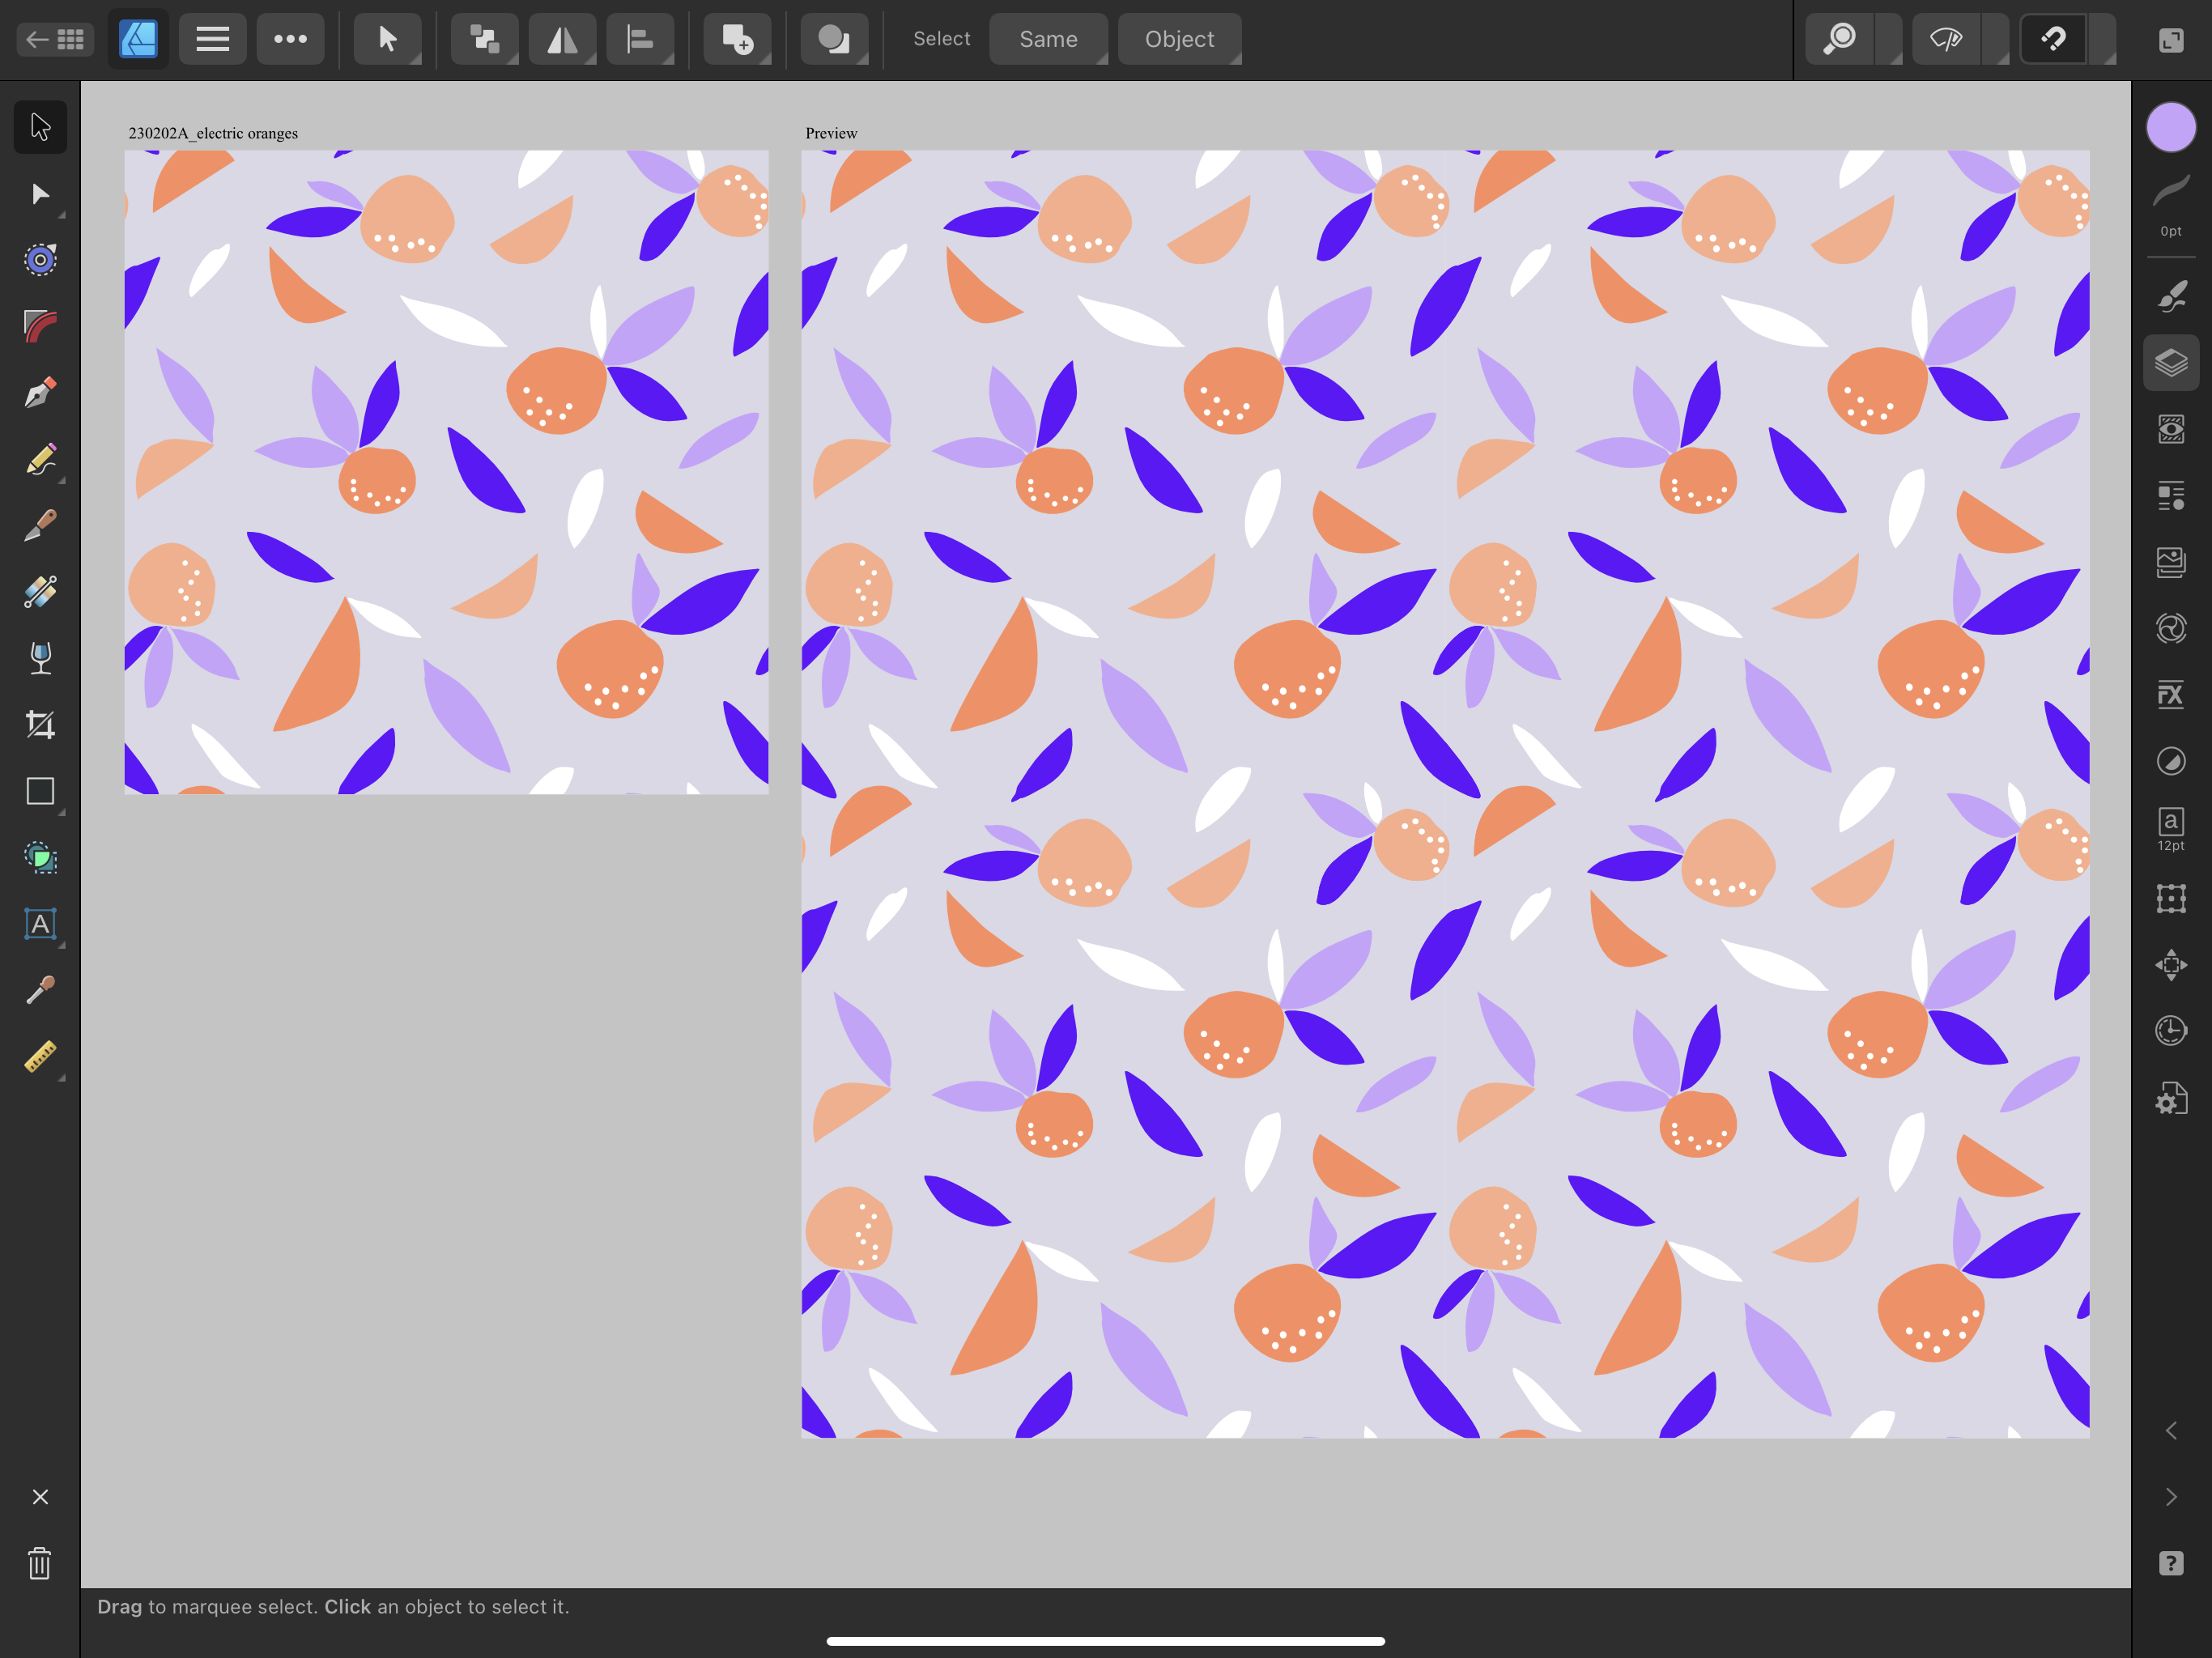Open the Transform studio panel
The image size is (2212, 1658).
click(x=2171, y=898)
